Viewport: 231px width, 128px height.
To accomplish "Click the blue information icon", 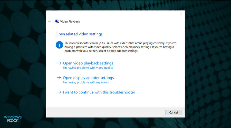I will [x=59, y=45].
